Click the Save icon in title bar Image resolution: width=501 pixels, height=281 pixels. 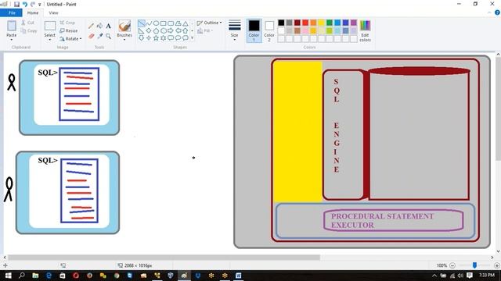(16, 4)
